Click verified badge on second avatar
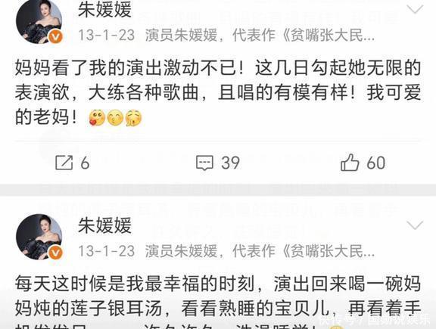This screenshot has width=436, height=329. pyautogui.click(x=56, y=253)
